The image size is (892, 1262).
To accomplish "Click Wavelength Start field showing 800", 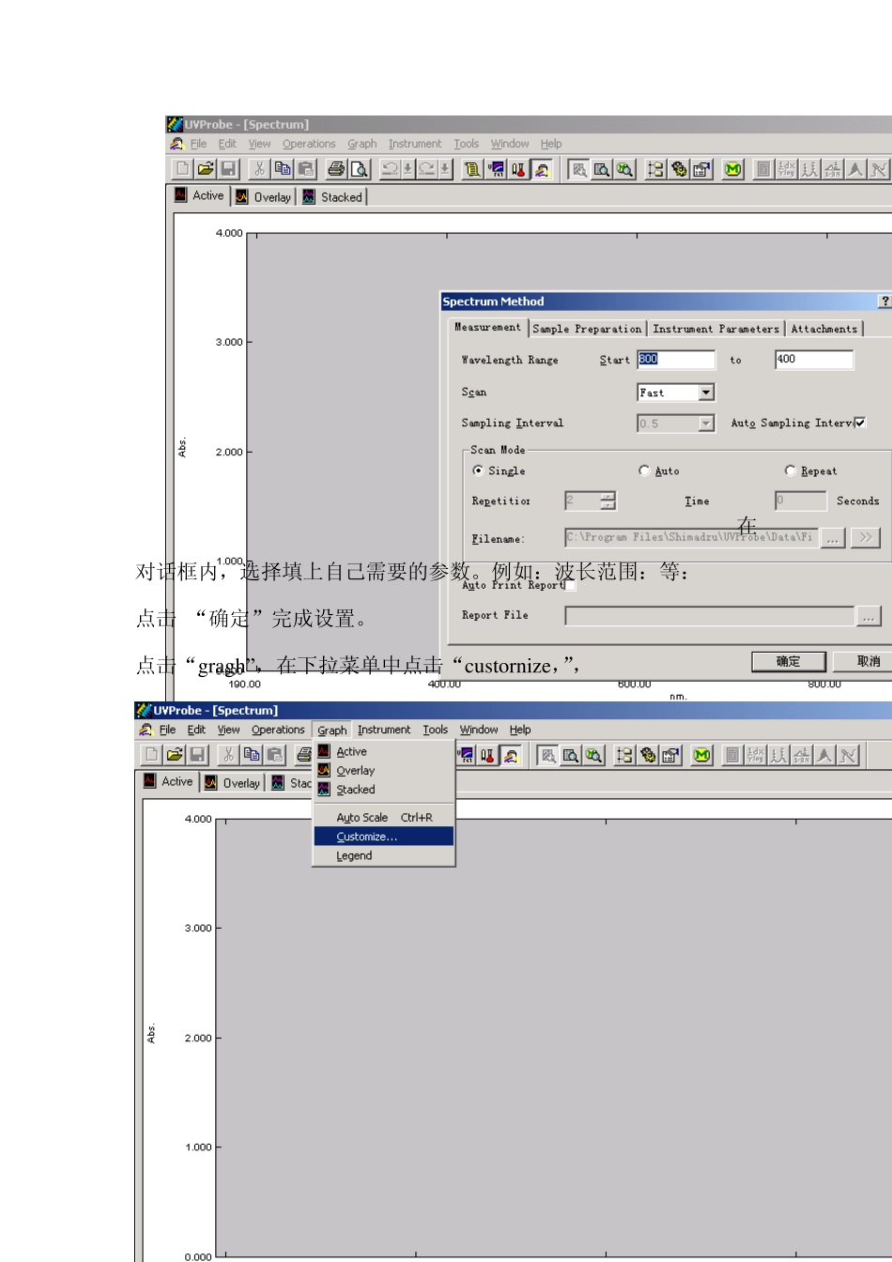I will tap(676, 360).
